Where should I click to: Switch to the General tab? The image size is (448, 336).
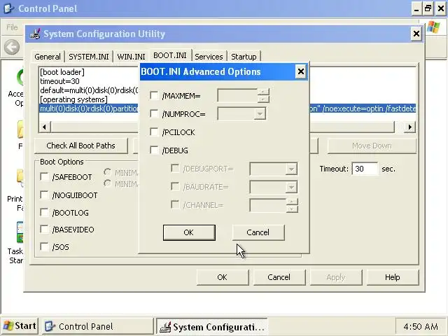48,57
